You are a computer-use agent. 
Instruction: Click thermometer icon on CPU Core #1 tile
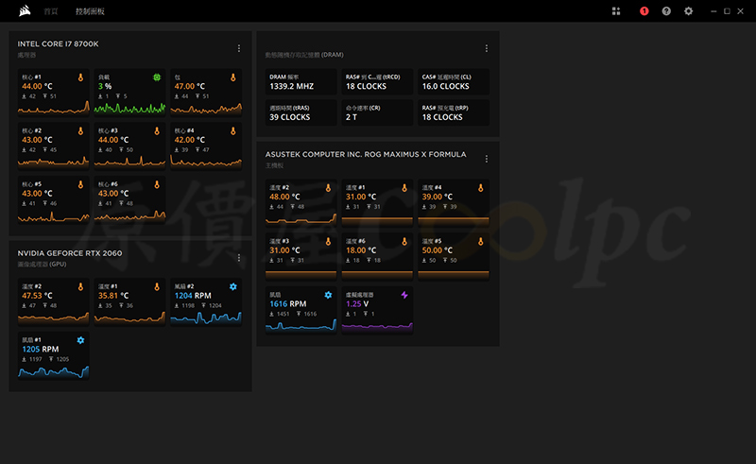(80, 77)
